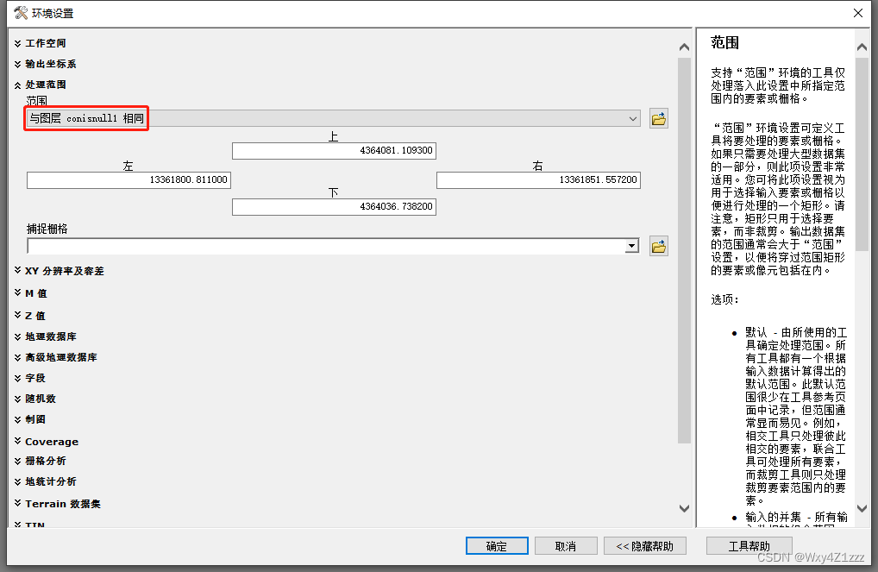Close the 环境设置 dialog
The width and height of the screenshot is (878, 572).
(x=858, y=13)
